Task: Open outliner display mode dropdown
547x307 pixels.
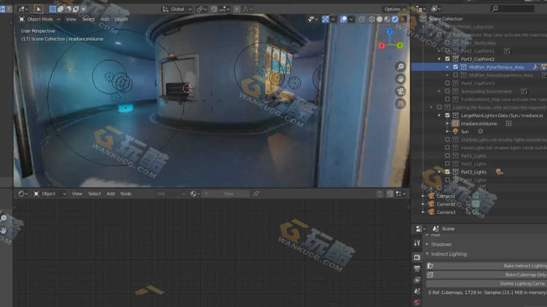Action: 437,8
